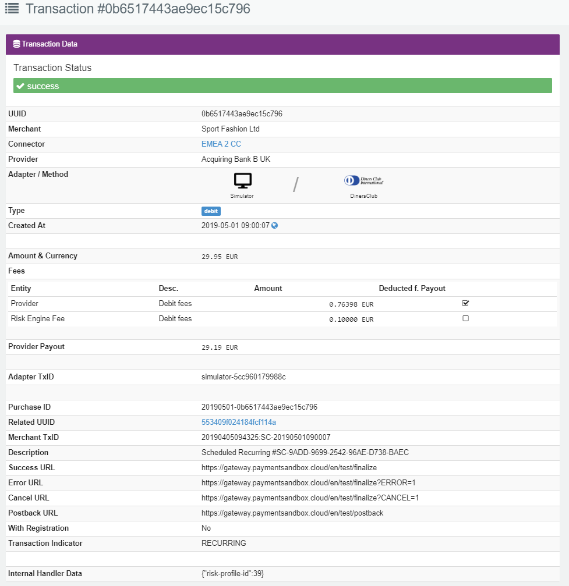The image size is (569, 586).
Task: Click the UUID value 0b6517443ae9ec15c796
Action: pyautogui.click(x=242, y=114)
